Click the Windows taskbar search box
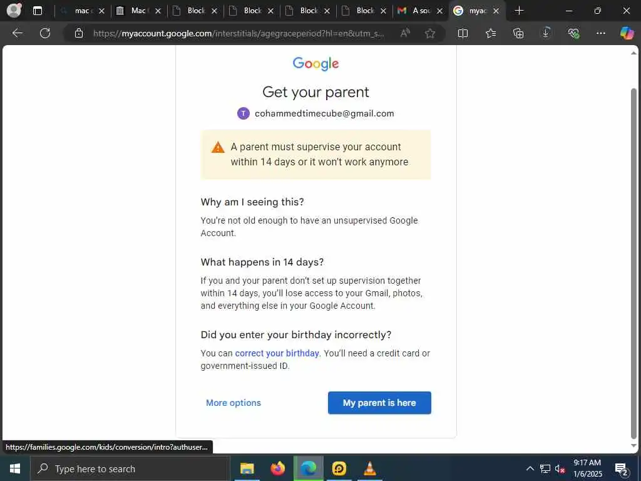Viewport: 641px width, 481px height. (x=130, y=468)
